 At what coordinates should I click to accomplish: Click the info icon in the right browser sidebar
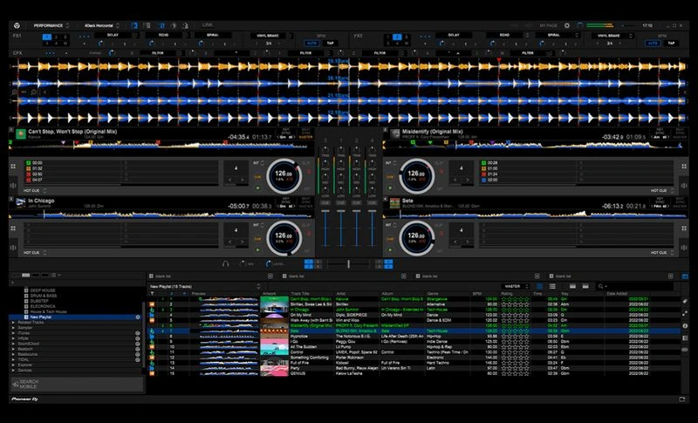pyautogui.click(x=685, y=326)
